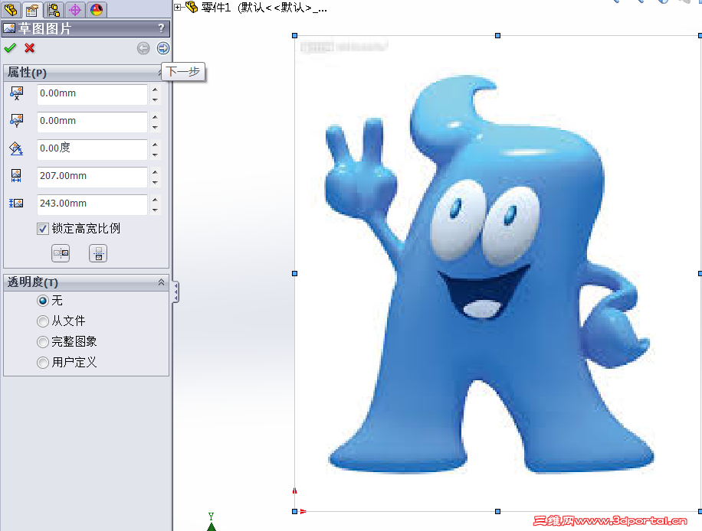This screenshot has width=702, height=531.
Task: Increase the X origin value
Action: 155,90
